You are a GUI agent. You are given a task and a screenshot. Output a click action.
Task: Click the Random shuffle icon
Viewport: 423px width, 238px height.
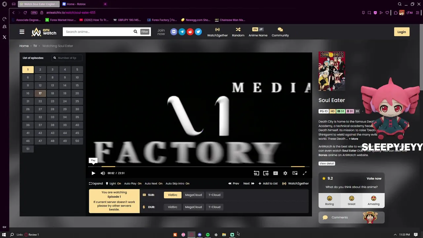[x=238, y=30]
